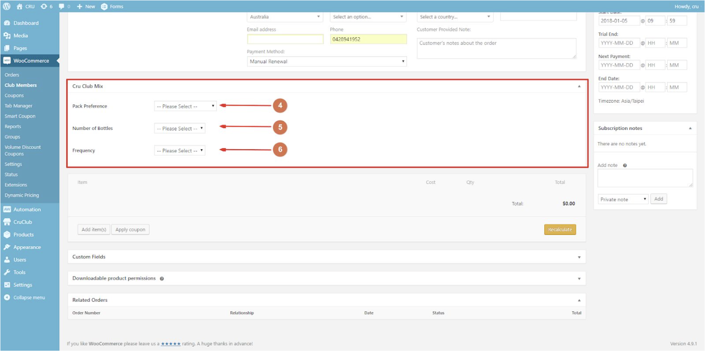Open the comments bubble icon

tap(62, 6)
